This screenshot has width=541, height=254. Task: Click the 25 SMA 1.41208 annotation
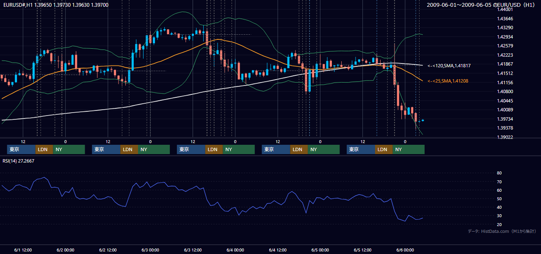click(x=448, y=81)
